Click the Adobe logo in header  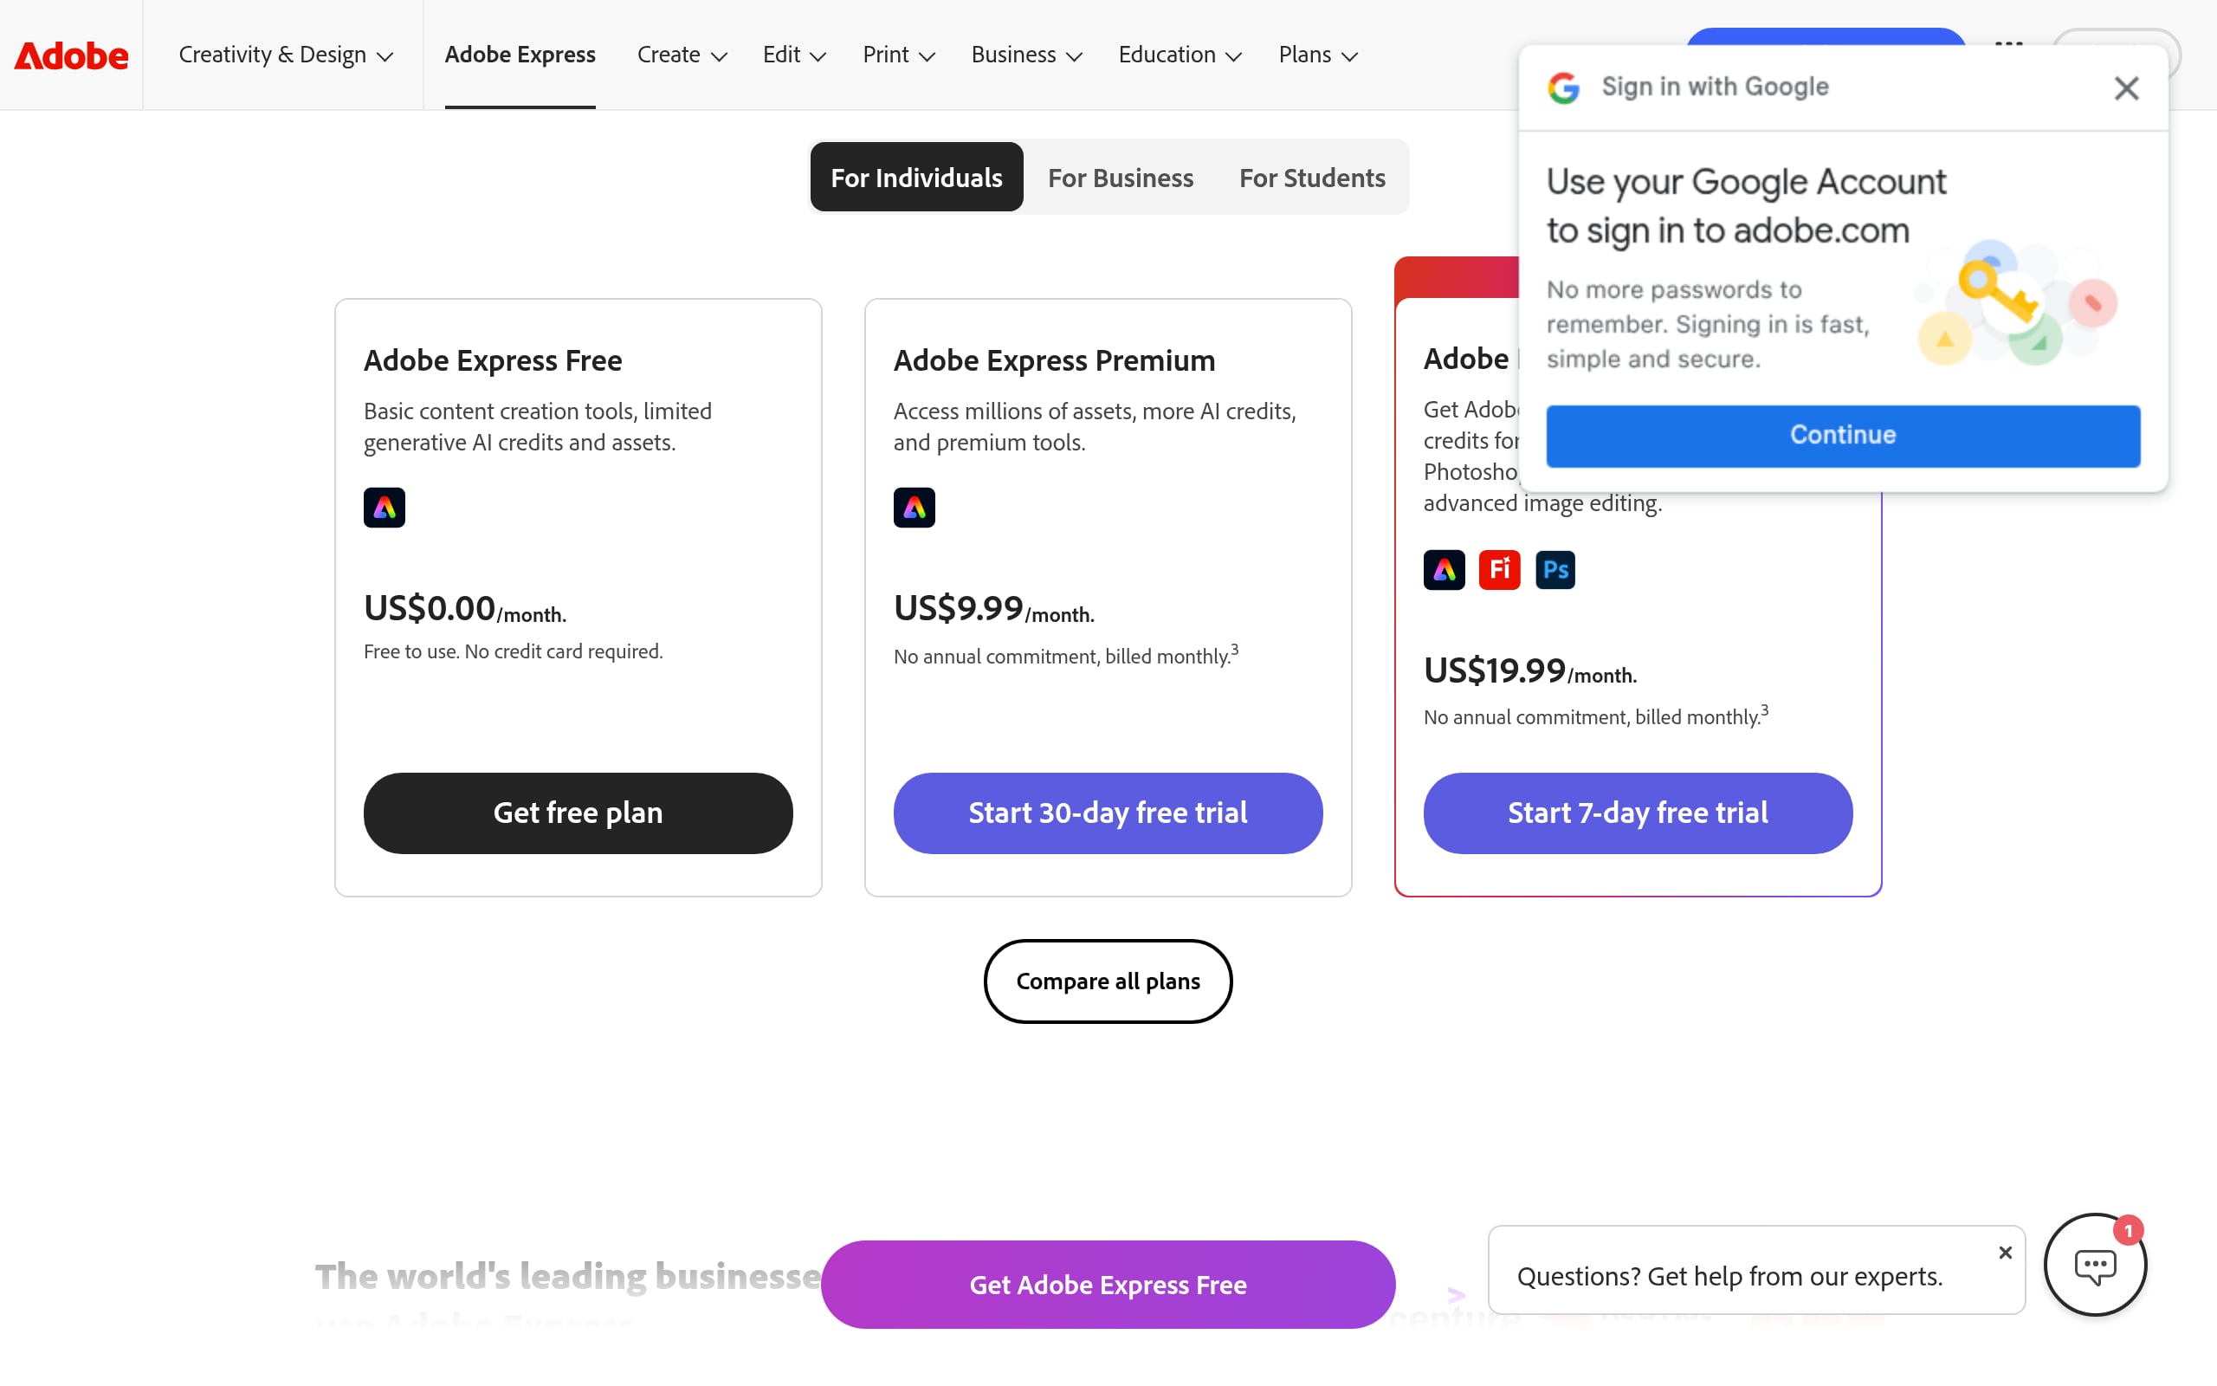[x=72, y=56]
